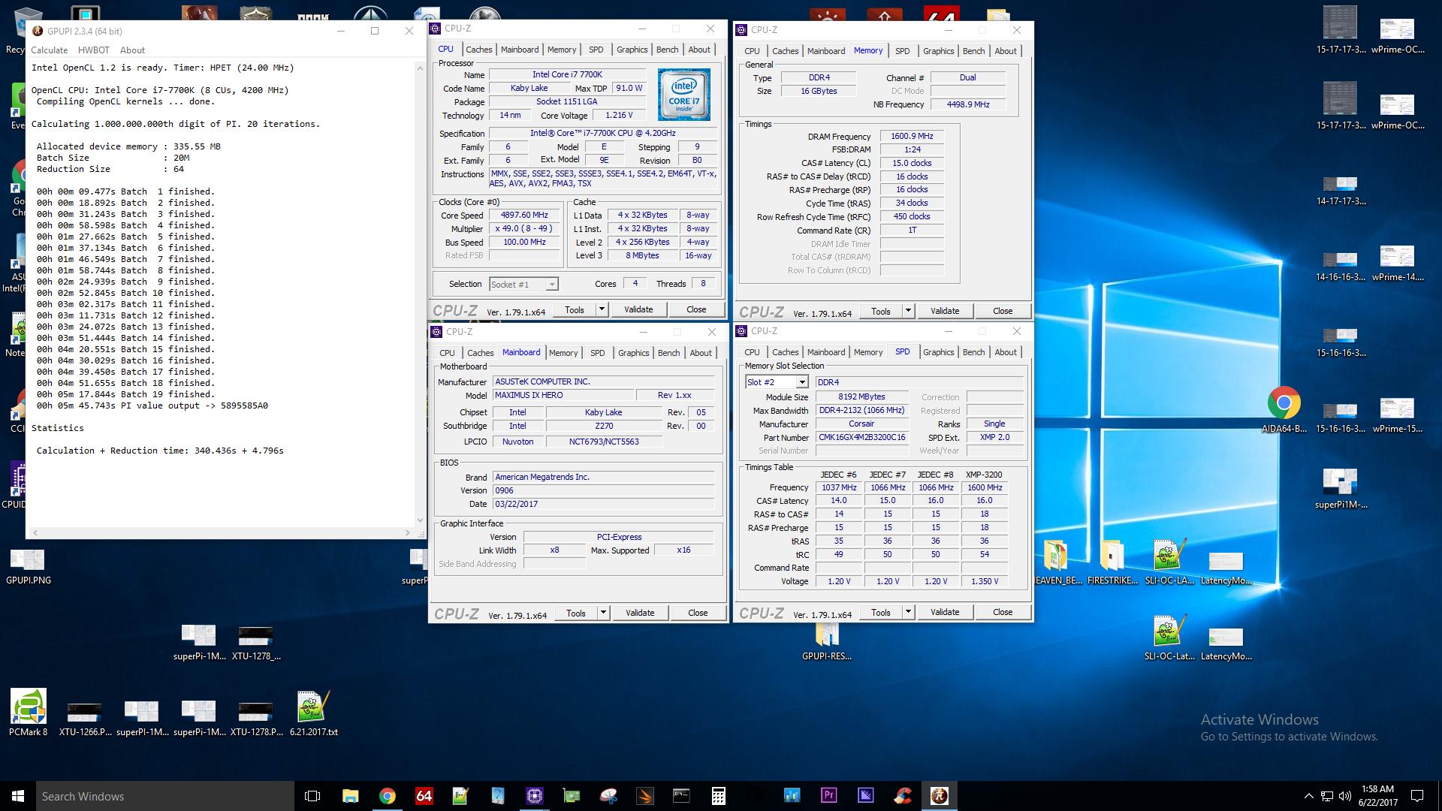Expand Tools dropdown arrow in CPU-Z processor window

click(x=602, y=309)
